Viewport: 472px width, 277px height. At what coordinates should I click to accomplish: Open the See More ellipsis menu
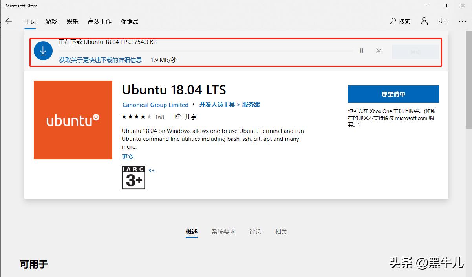point(462,21)
